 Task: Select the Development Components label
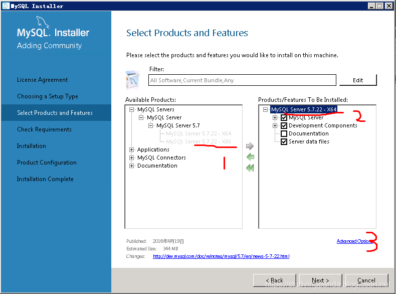[x=323, y=125]
